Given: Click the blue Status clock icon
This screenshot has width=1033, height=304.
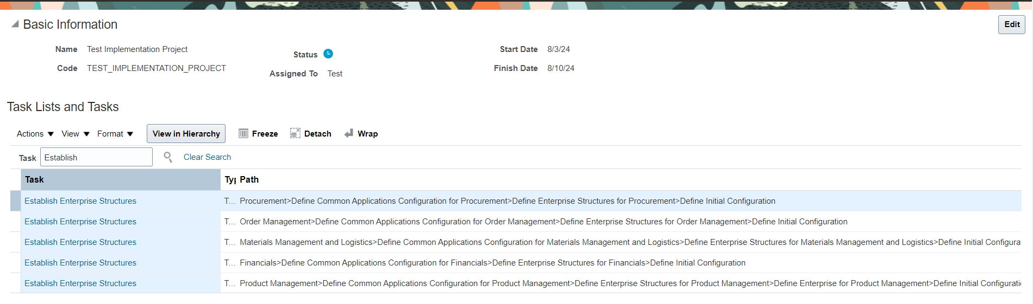Looking at the screenshot, I should coord(328,54).
